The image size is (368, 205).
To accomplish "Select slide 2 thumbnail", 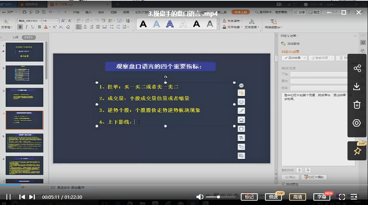I will (25, 75).
